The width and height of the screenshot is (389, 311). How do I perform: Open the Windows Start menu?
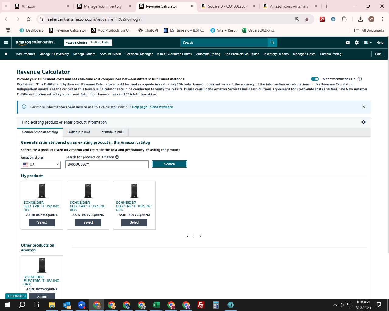[7, 305]
